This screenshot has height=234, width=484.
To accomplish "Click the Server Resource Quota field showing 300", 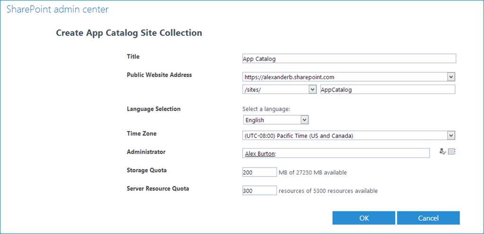I will pyautogui.click(x=259, y=191).
